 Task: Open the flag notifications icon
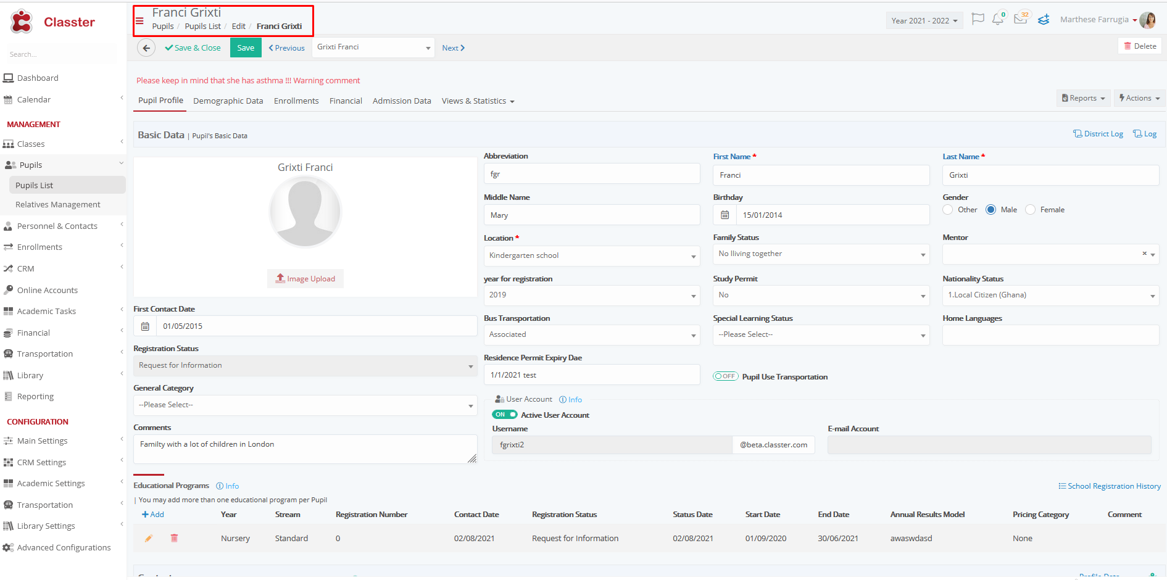(x=978, y=19)
